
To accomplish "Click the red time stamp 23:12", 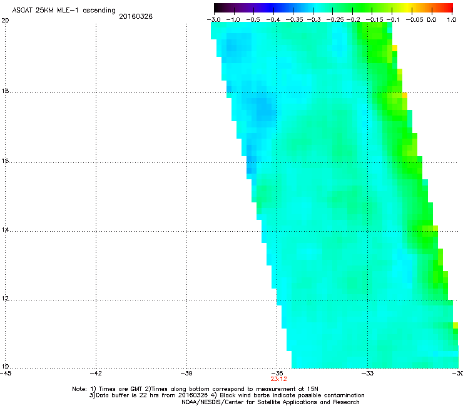I will 279,379.
